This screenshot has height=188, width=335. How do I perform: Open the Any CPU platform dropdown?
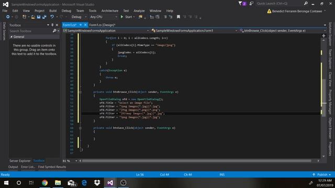[104, 17]
